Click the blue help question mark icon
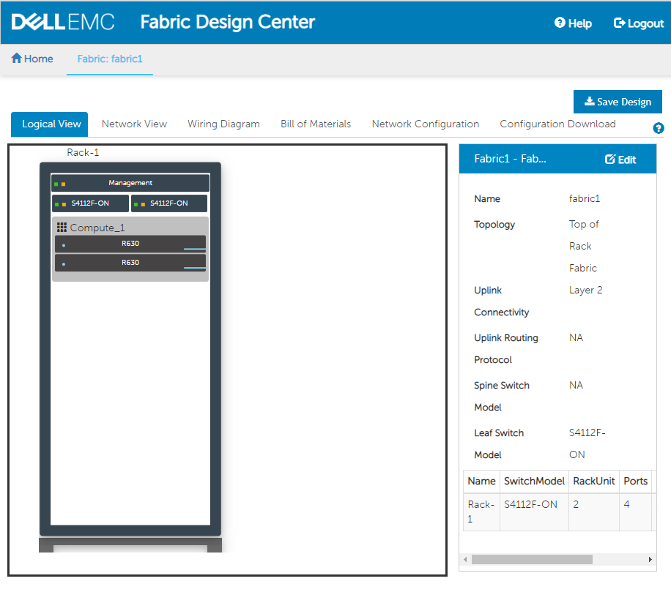 coord(658,128)
